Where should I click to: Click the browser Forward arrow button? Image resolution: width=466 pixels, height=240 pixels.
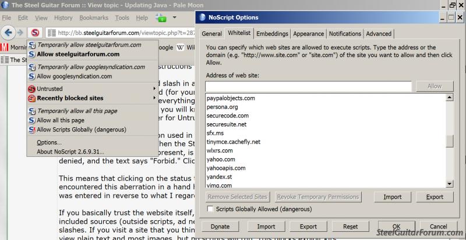pos(20,33)
